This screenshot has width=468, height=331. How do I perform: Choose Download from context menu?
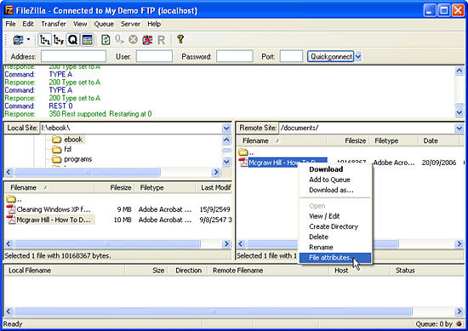335,169
